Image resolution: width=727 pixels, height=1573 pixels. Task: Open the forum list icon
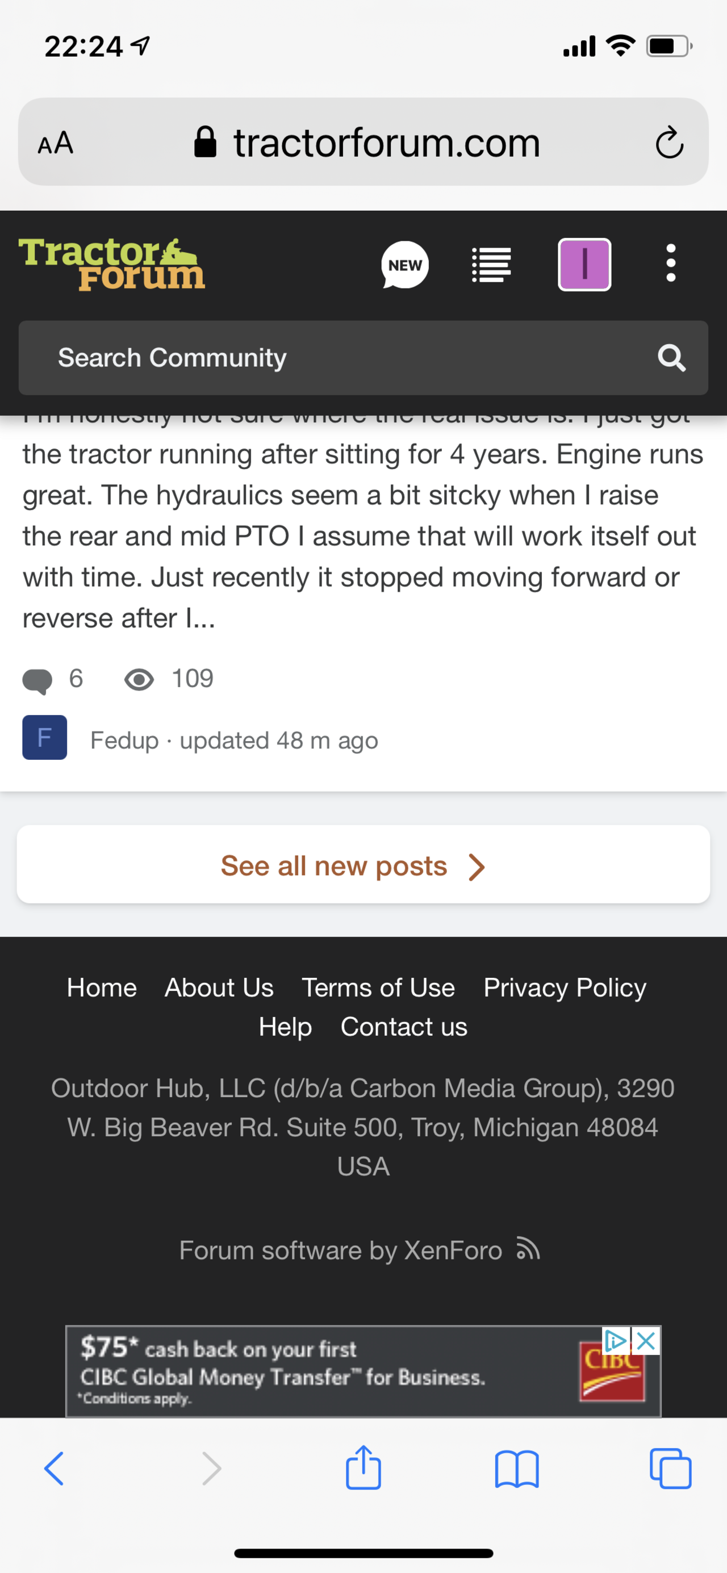click(491, 265)
